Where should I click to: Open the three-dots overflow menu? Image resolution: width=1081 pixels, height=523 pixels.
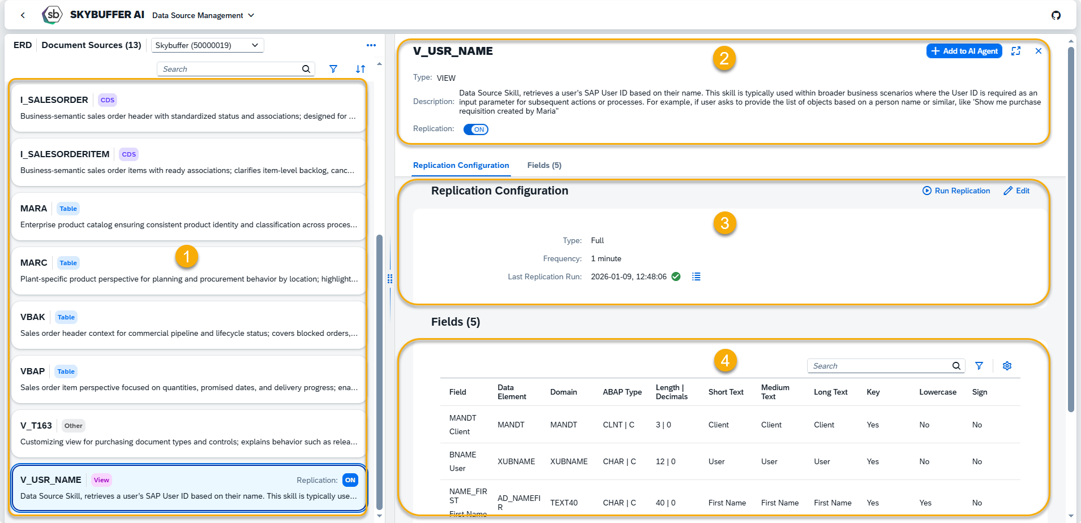click(x=371, y=45)
